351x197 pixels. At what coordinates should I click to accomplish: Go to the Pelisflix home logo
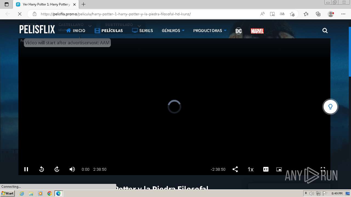(x=37, y=29)
